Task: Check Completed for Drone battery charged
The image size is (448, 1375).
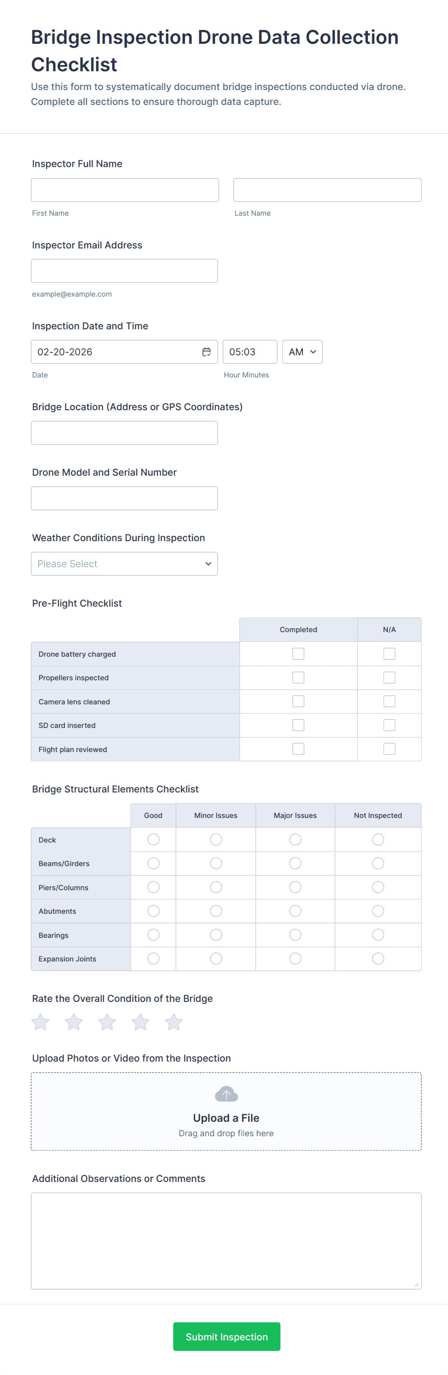Action: [x=298, y=654]
